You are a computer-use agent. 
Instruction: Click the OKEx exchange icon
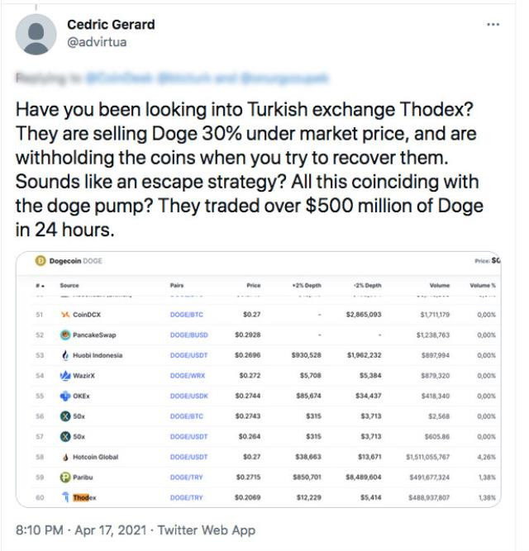tap(65, 396)
